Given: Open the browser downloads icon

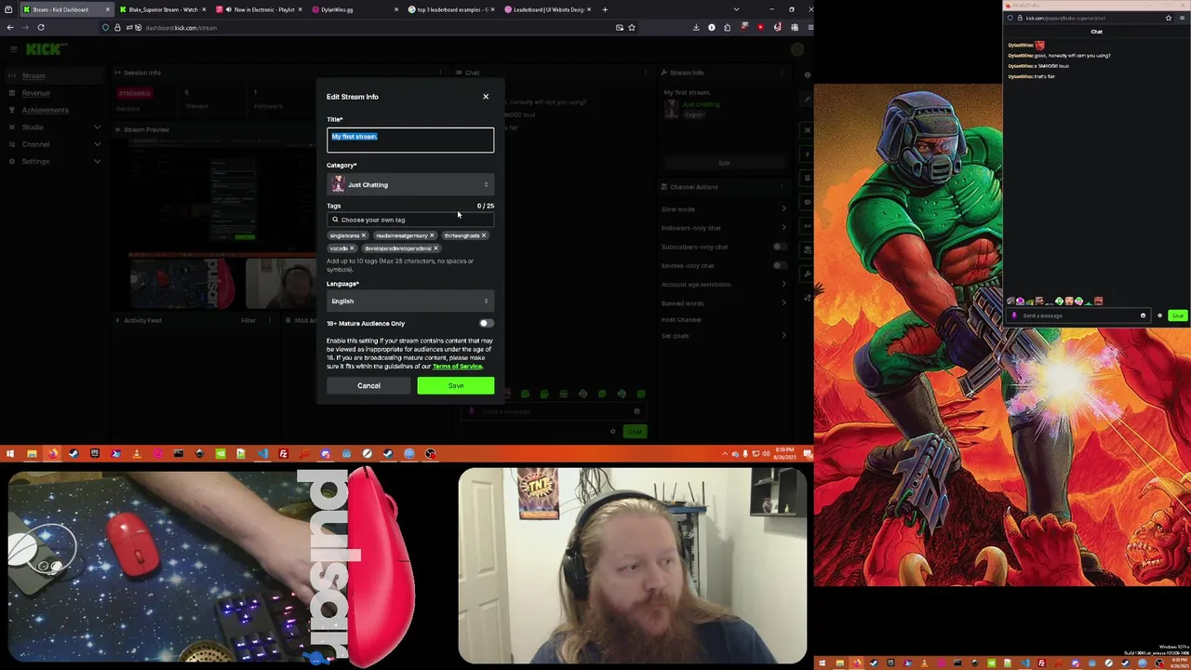Looking at the screenshot, I should point(696,27).
